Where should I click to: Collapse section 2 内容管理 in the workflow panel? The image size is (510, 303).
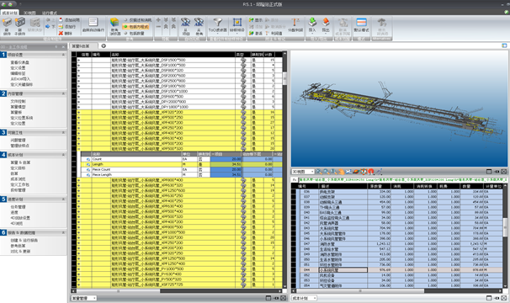[x=63, y=93]
